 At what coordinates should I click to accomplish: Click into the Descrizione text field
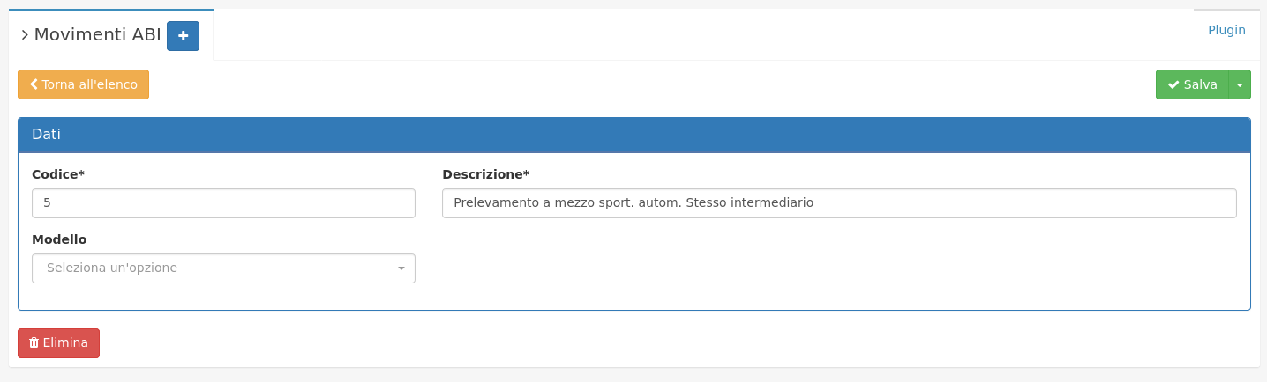[x=838, y=203]
